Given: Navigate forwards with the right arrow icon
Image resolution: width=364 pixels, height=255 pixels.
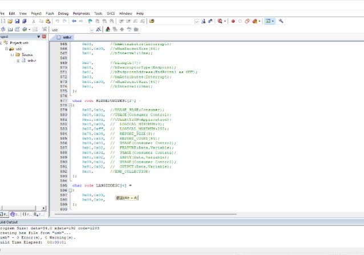Looking at the screenshot, I should click(81, 21).
